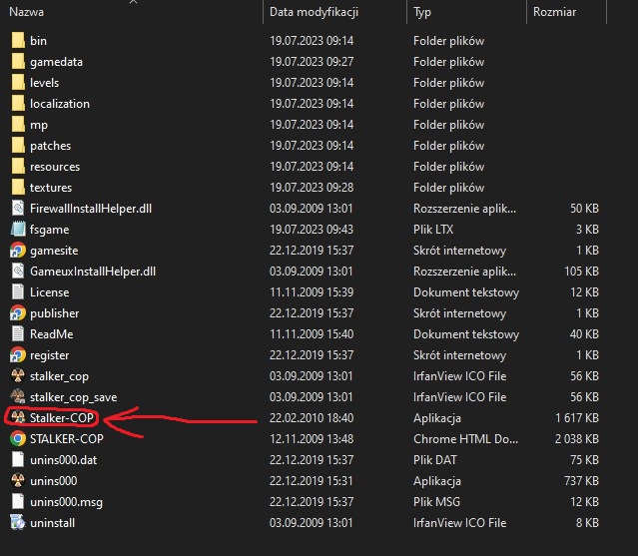This screenshot has height=556, width=638.
Task: Click the date 11.11.2009 15:40
Action: 312,334
